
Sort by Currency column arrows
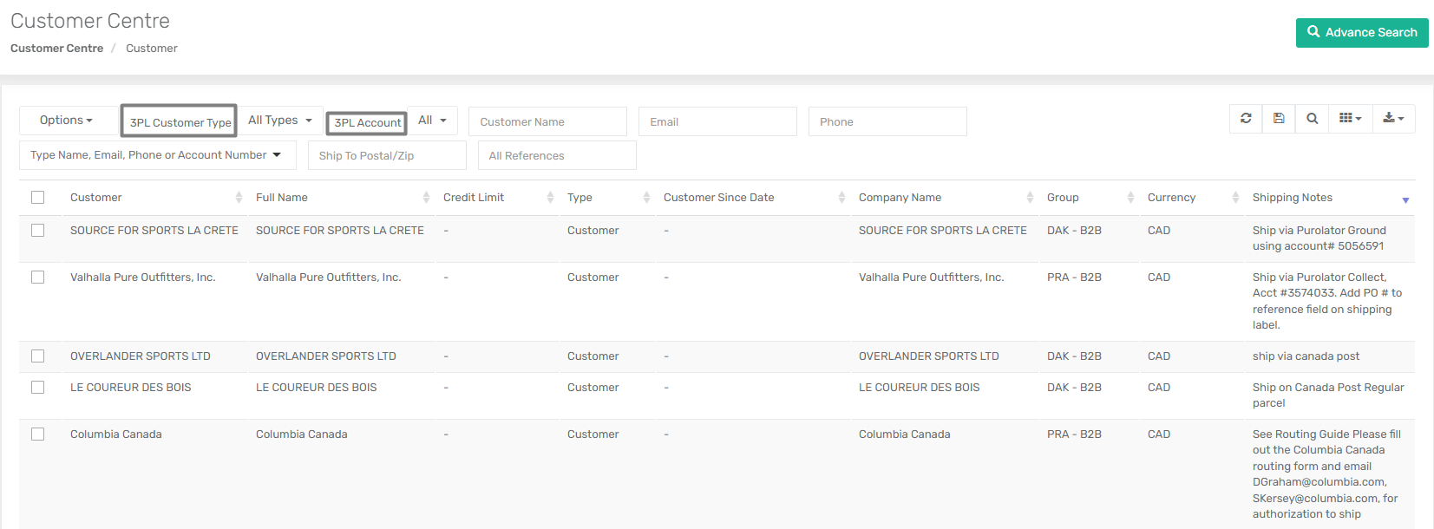[x=1235, y=198]
